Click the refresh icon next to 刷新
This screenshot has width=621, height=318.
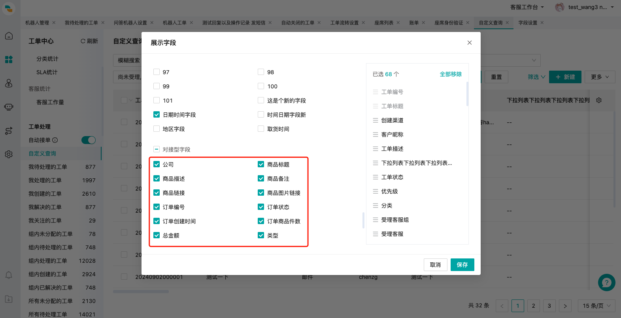[83, 41]
